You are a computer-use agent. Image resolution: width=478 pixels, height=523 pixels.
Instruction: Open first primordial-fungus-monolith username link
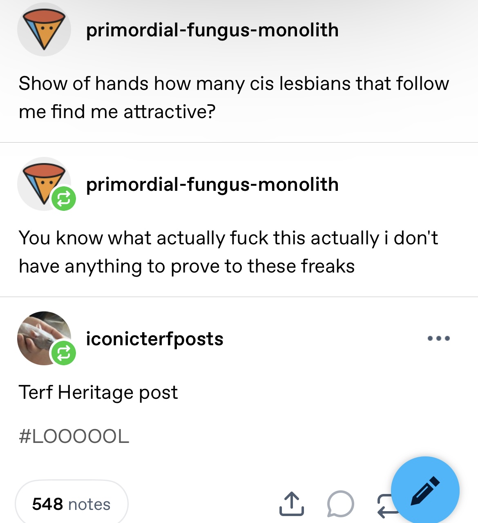212,30
